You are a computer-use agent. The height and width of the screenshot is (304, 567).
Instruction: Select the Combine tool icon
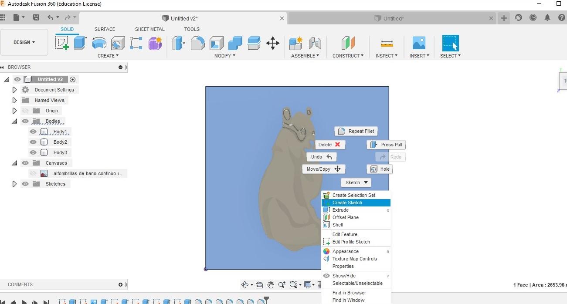[x=235, y=43]
